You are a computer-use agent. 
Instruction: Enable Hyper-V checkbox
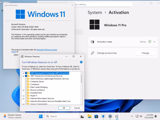(26, 96)
